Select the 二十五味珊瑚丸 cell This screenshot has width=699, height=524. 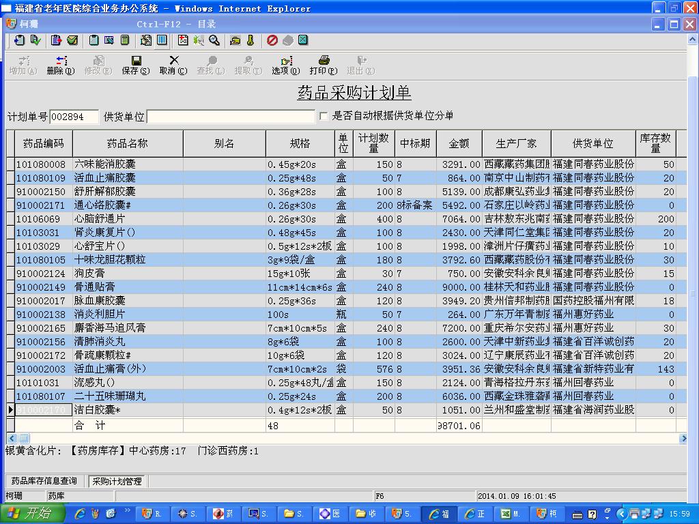click(x=128, y=396)
